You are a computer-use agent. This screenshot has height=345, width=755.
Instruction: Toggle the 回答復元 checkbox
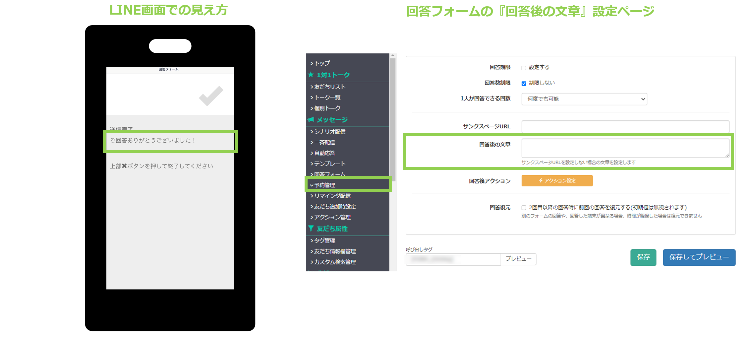click(x=524, y=208)
